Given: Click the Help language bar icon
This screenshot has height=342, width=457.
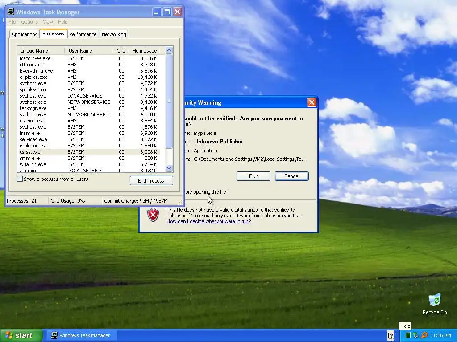Looking at the screenshot, I should [x=391, y=335].
